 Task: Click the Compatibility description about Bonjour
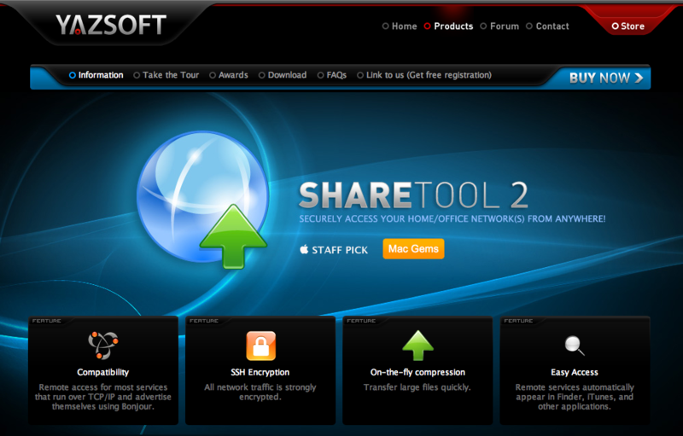click(x=103, y=397)
